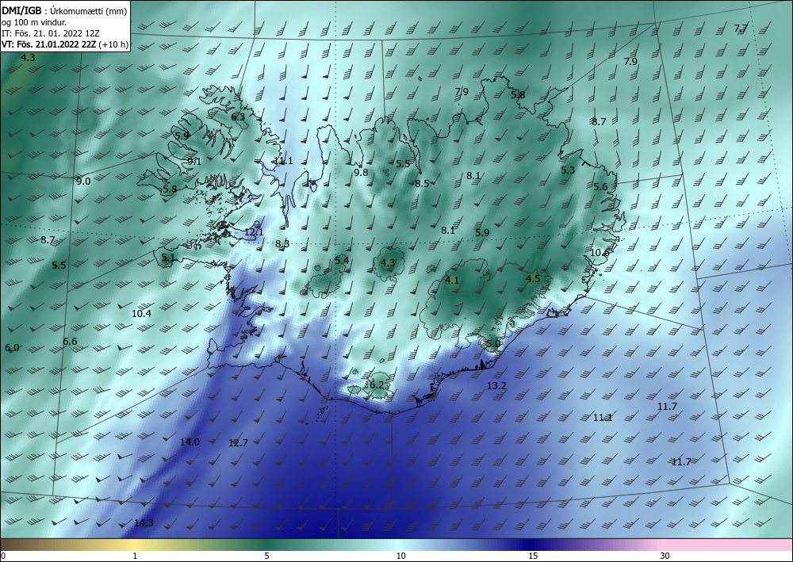Click the 9.1 precipitable water value
Viewport: 793px width, 562px height.
coord(194,162)
